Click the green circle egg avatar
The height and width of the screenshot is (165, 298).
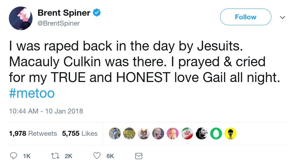216,134
